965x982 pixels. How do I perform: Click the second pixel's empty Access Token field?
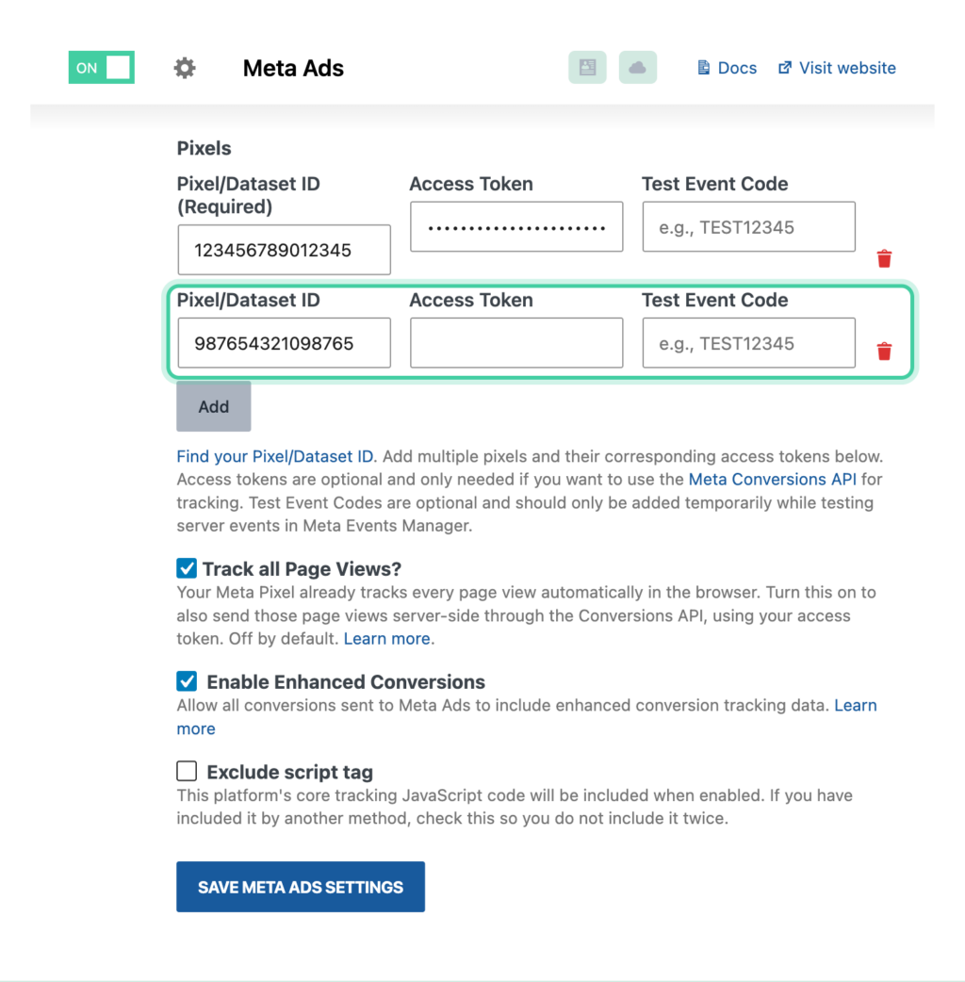(516, 343)
